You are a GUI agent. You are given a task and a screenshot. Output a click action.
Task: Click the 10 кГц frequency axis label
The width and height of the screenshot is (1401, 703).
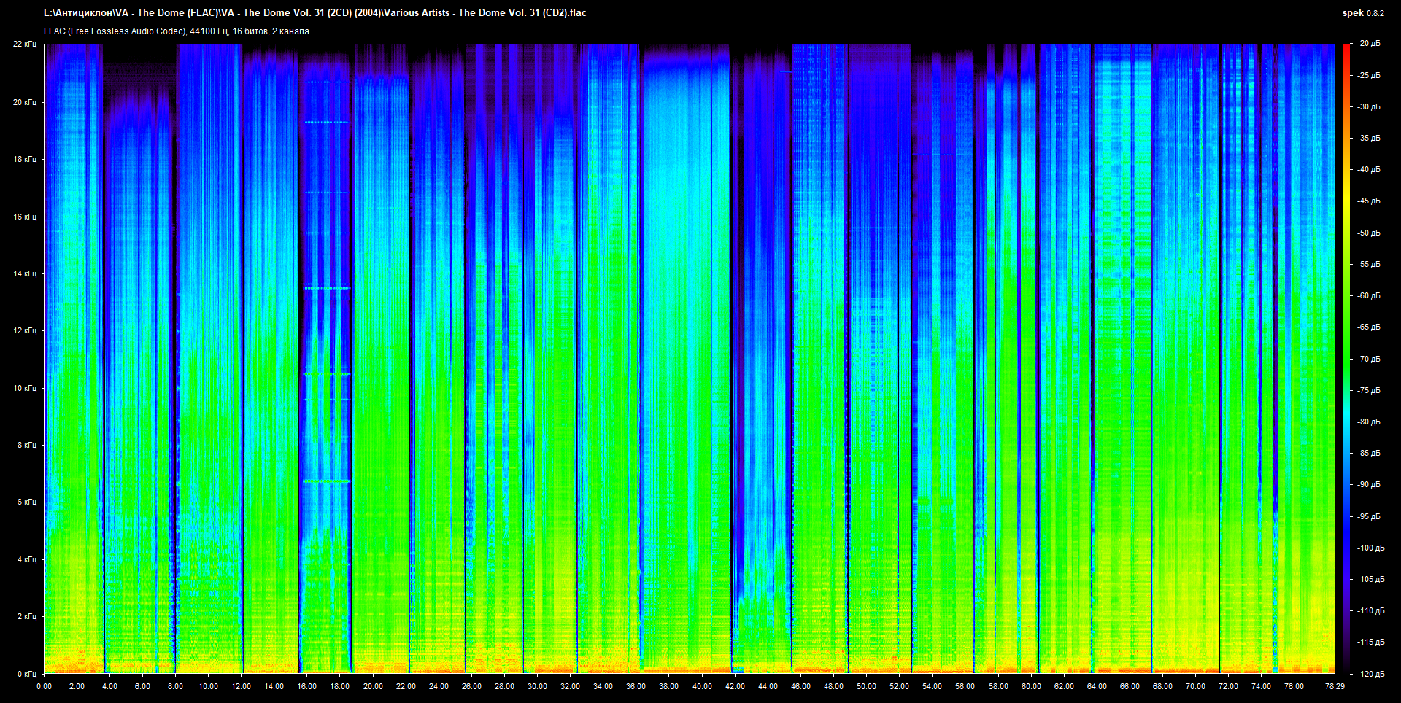point(24,388)
